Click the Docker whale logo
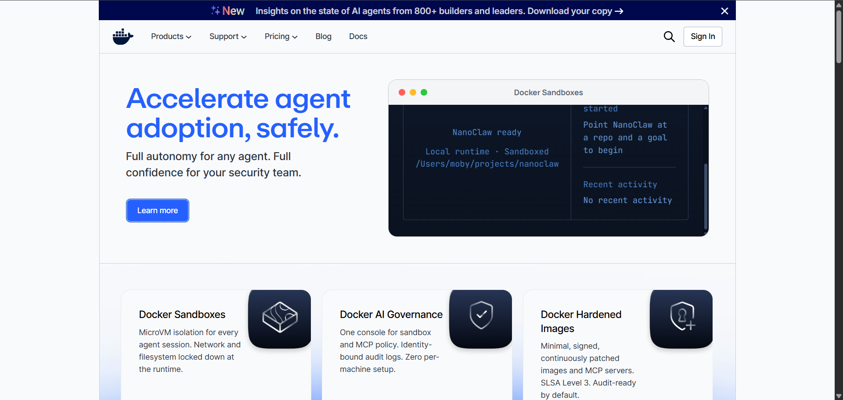The width and height of the screenshot is (843, 400). tap(123, 36)
